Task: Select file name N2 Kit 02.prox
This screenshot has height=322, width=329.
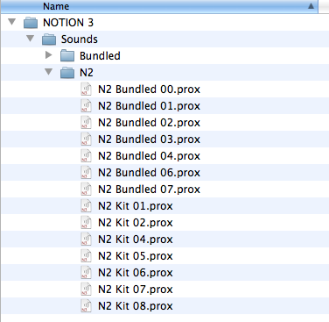Action: coord(136,223)
